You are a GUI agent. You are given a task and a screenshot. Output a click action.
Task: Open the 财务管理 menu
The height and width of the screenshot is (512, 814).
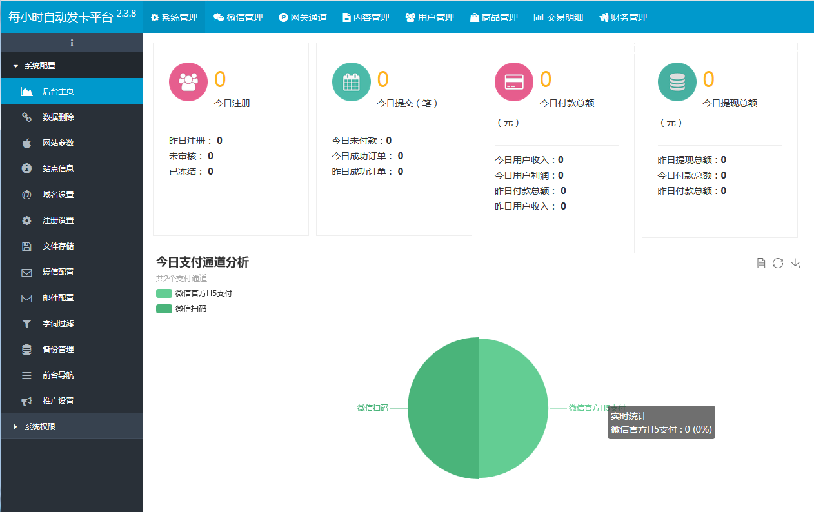(x=622, y=17)
